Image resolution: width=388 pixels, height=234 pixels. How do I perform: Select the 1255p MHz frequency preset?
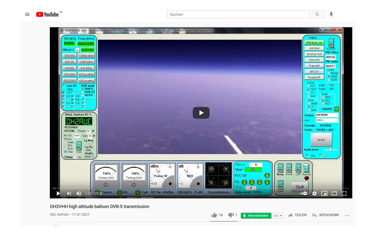coord(86,56)
